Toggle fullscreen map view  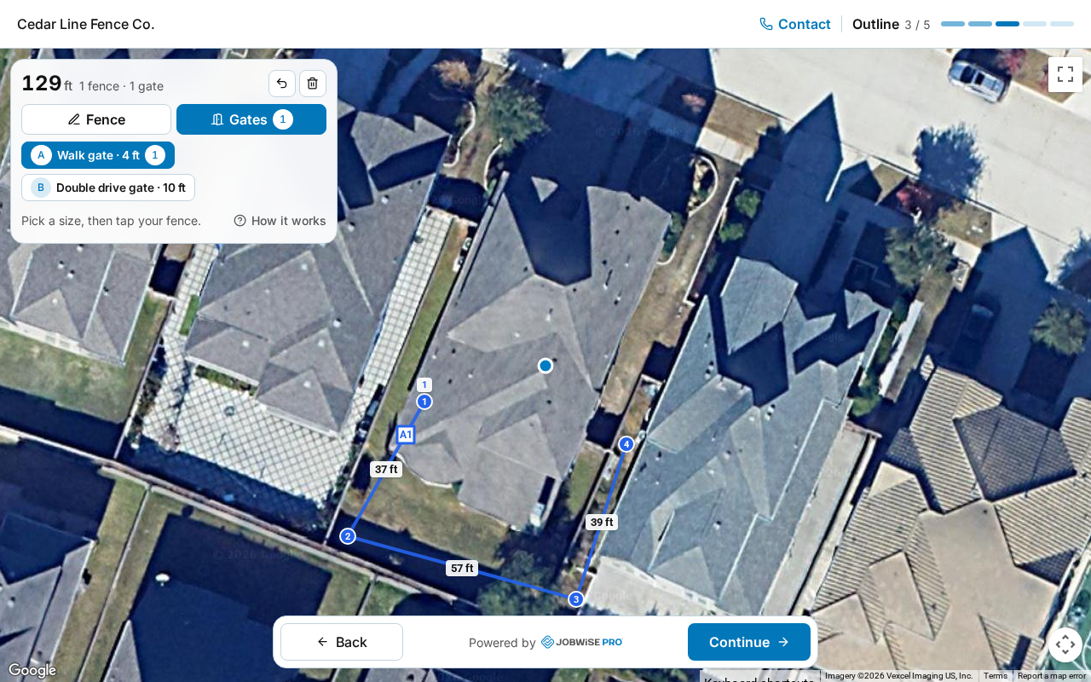[1065, 74]
